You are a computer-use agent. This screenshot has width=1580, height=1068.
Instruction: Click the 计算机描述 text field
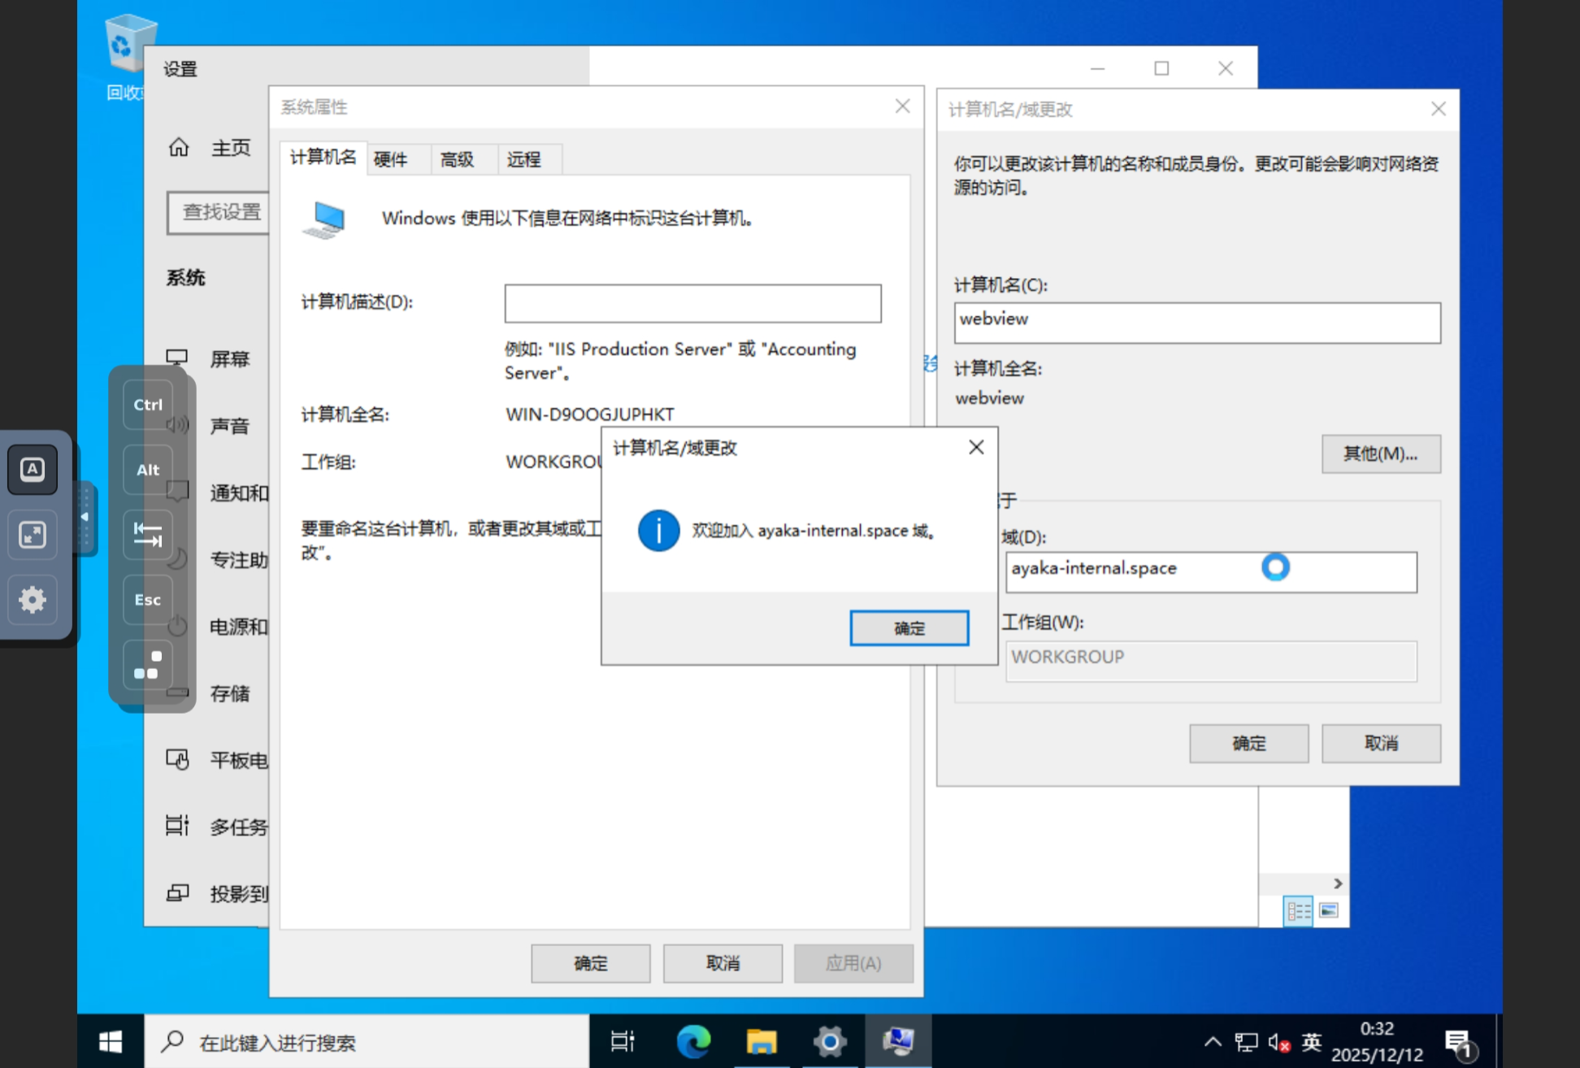tap(692, 303)
